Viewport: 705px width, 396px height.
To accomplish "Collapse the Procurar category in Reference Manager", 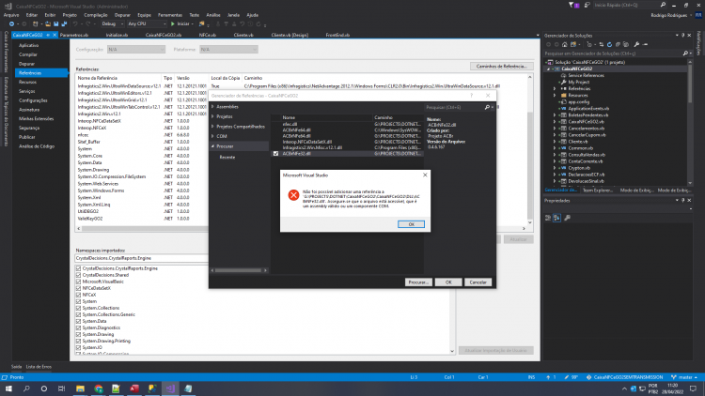I will [212, 145].
